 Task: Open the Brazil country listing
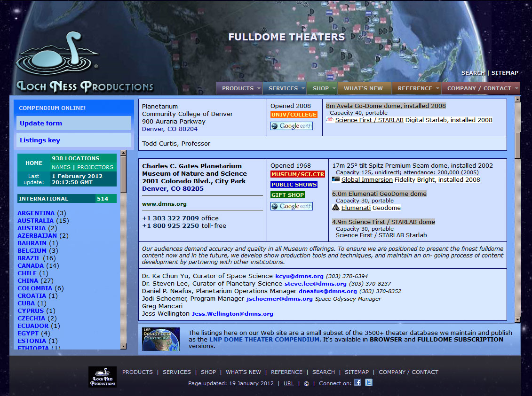(x=29, y=258)
